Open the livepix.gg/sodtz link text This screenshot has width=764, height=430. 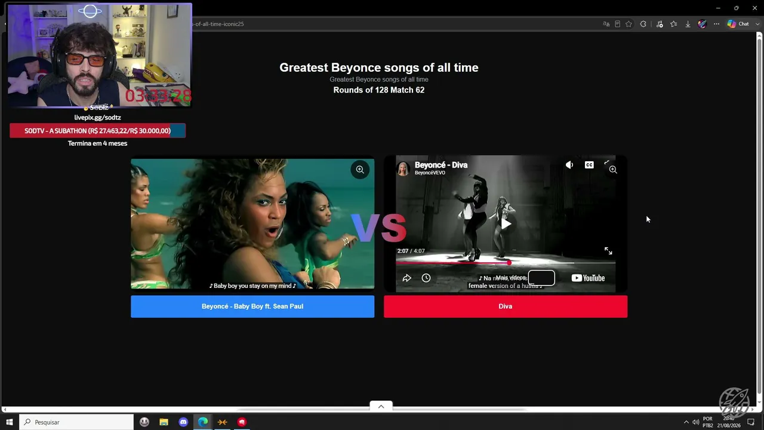[x=97, y=118]
